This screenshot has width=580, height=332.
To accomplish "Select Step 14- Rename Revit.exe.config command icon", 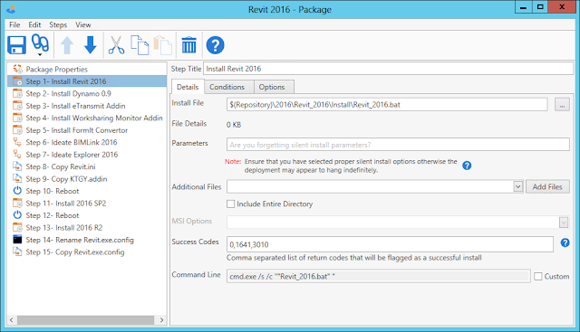I will coord(17,240).
